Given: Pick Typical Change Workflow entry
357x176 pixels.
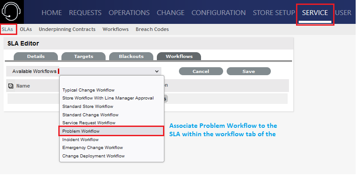Looking at the screenshot, I should pyautogui.click(x=88, y=90).
